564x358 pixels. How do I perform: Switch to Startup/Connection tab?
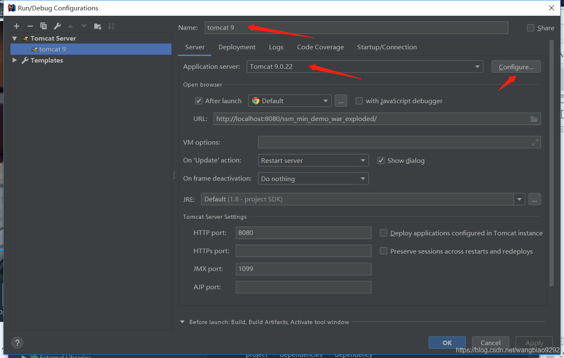[x=387, y=47]
